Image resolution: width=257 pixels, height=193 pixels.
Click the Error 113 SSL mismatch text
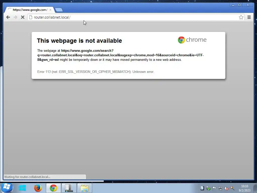(96, 72)
